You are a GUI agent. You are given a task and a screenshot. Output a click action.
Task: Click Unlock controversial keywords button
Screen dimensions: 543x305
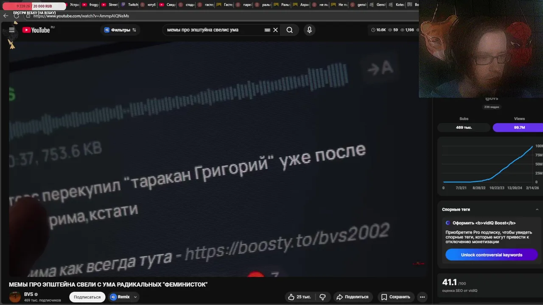pos(492,255)
